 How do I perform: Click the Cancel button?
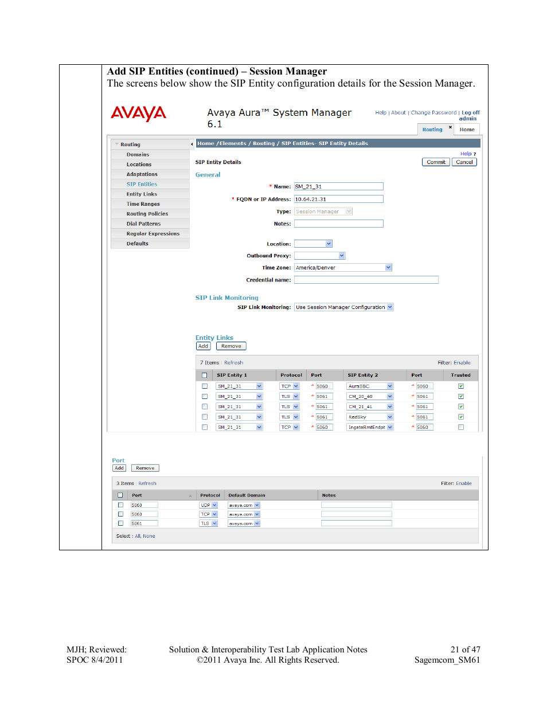[x=464, y=162]
